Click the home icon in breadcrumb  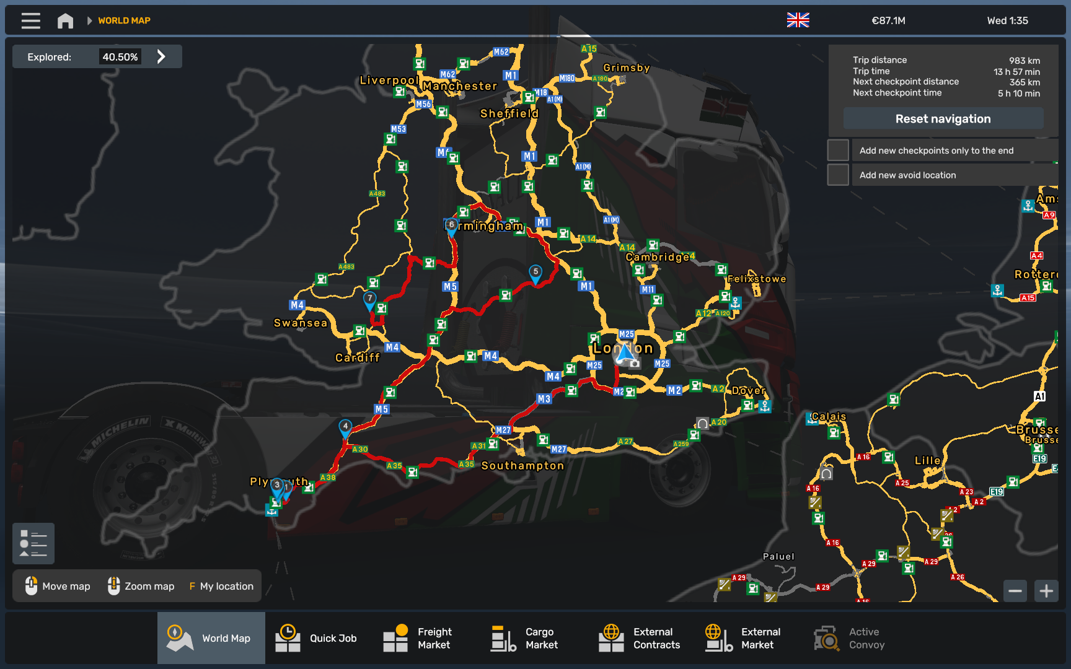click(x=65, y=21)
